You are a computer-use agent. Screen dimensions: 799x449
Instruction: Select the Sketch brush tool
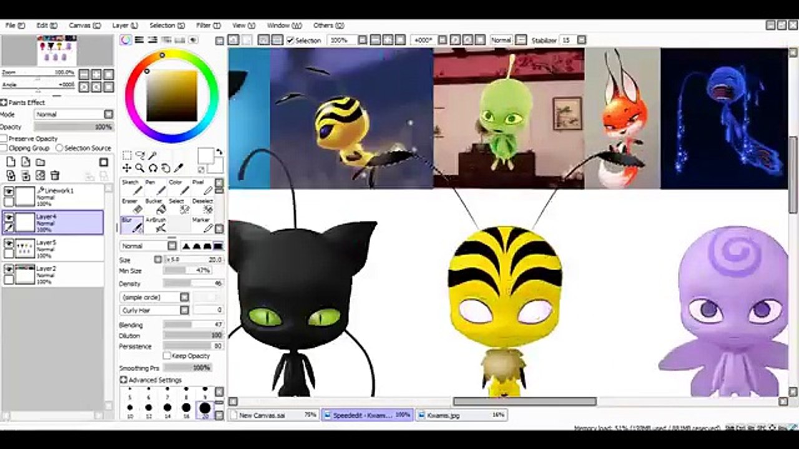coord(132,187)
